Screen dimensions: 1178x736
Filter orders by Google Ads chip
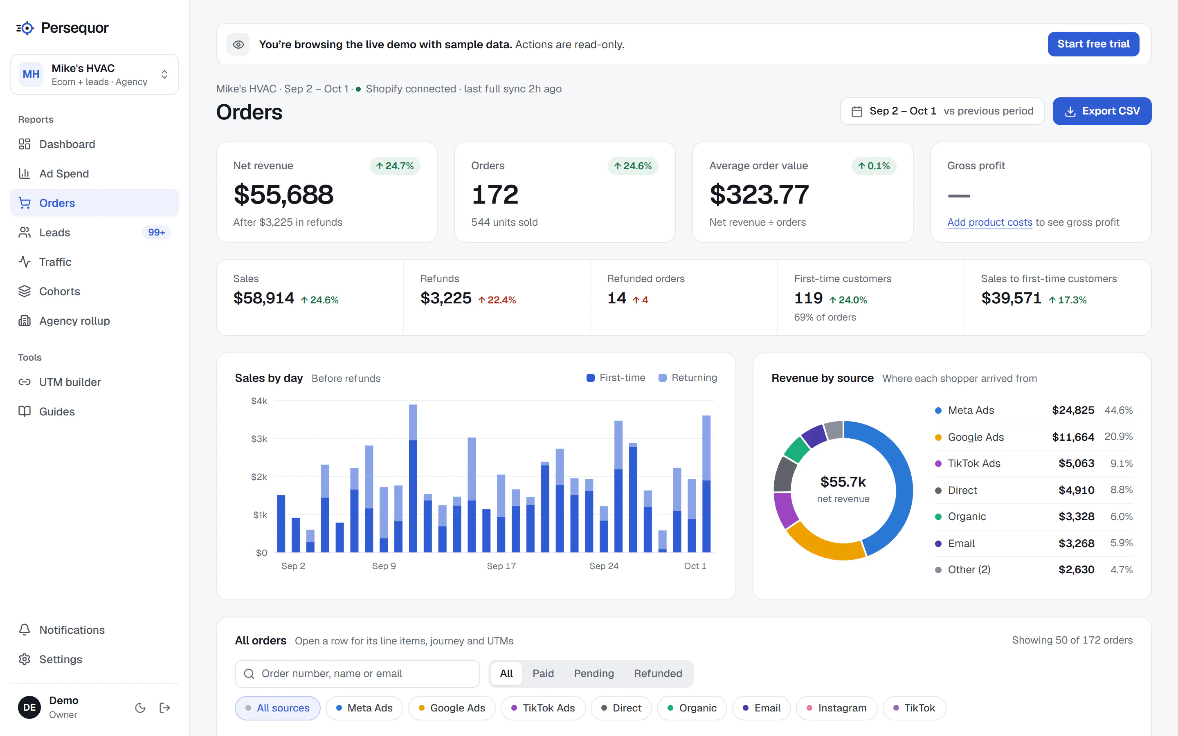[x=452, y=708]
